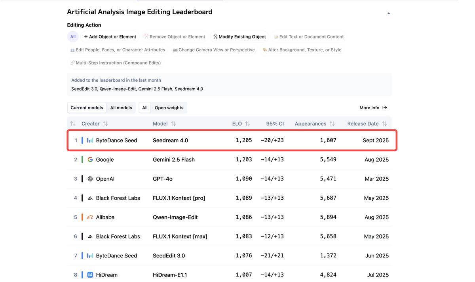Collapse the leaderboard section with top-right arrow
Viewport: 475px width, 282px height.
click(388, 13)
